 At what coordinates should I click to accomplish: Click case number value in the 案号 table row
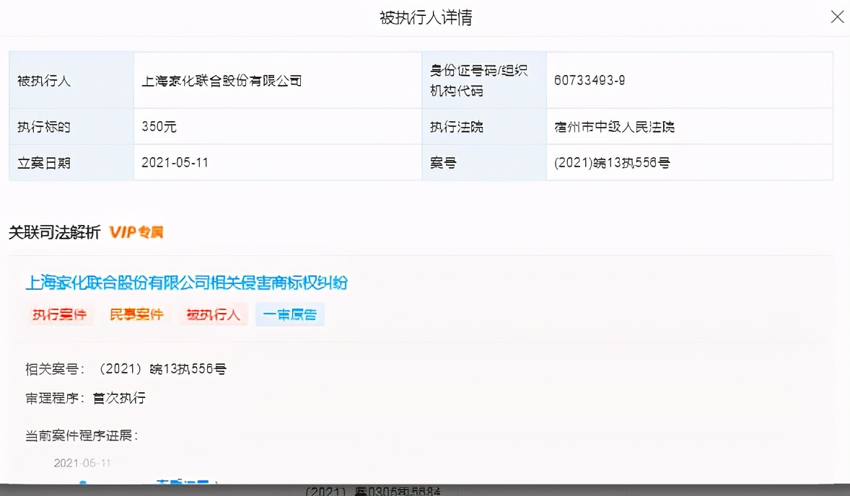click(612, 163)
